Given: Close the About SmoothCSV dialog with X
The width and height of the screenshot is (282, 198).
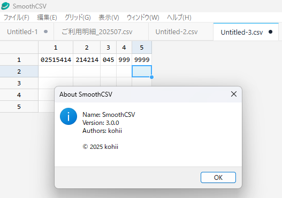Looking at the screenshot, I should pos(234,94).
